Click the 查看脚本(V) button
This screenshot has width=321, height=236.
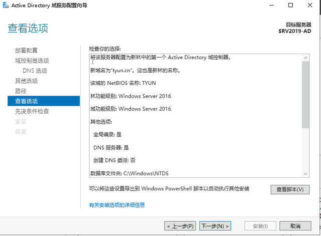pos(290,189)
